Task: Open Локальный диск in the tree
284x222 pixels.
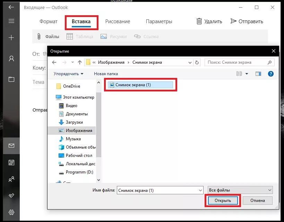Action: click(77, 164)
